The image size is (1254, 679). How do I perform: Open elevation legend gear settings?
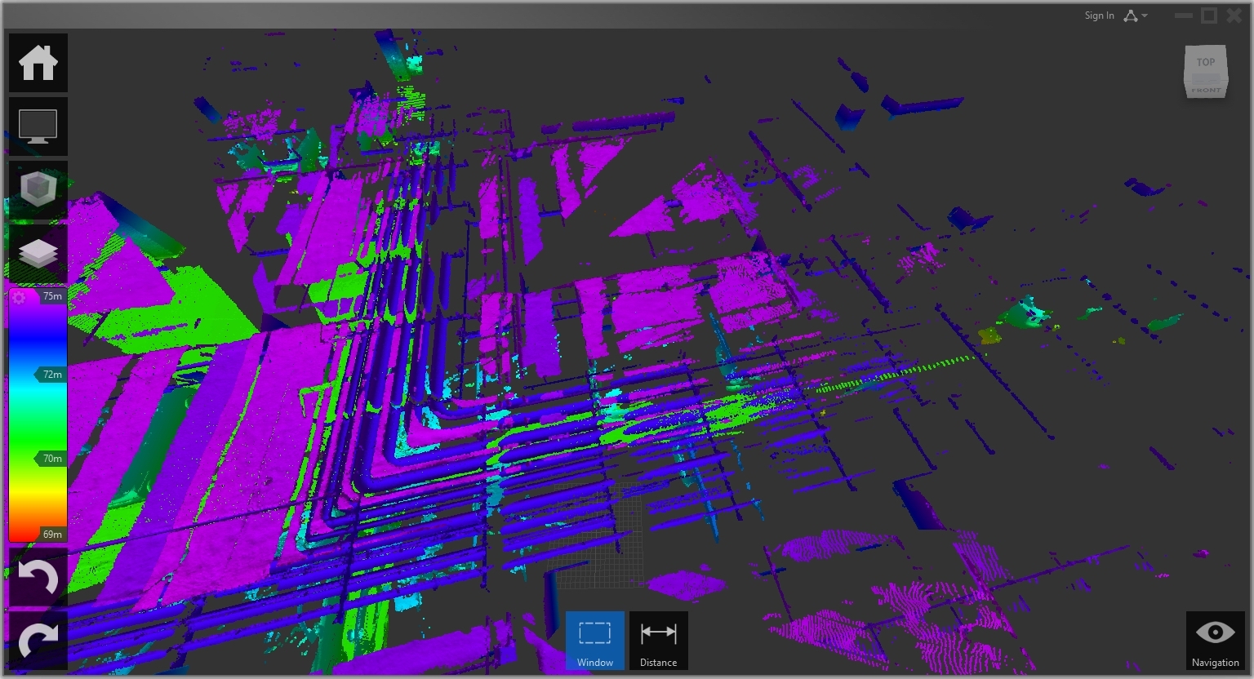click(20, 298)
